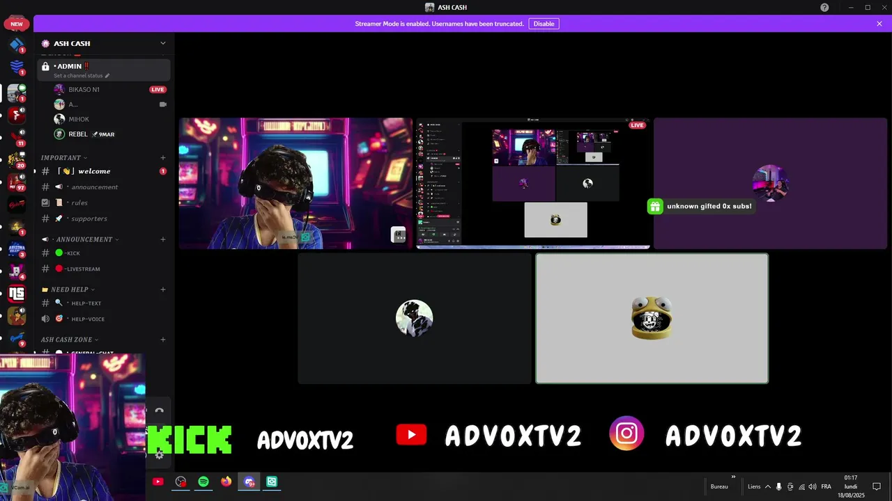Click the LIVE badge beside BIKASO N1
Viewport: 892px width, 501px height.
[157, 90]
